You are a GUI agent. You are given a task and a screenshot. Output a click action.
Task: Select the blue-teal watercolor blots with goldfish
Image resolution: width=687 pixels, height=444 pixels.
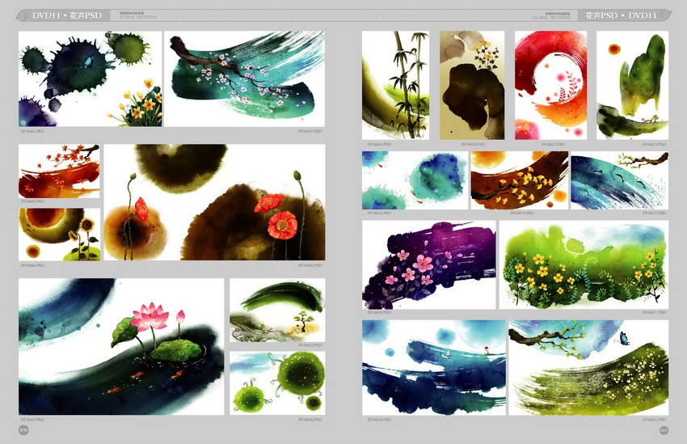point(415,180)
